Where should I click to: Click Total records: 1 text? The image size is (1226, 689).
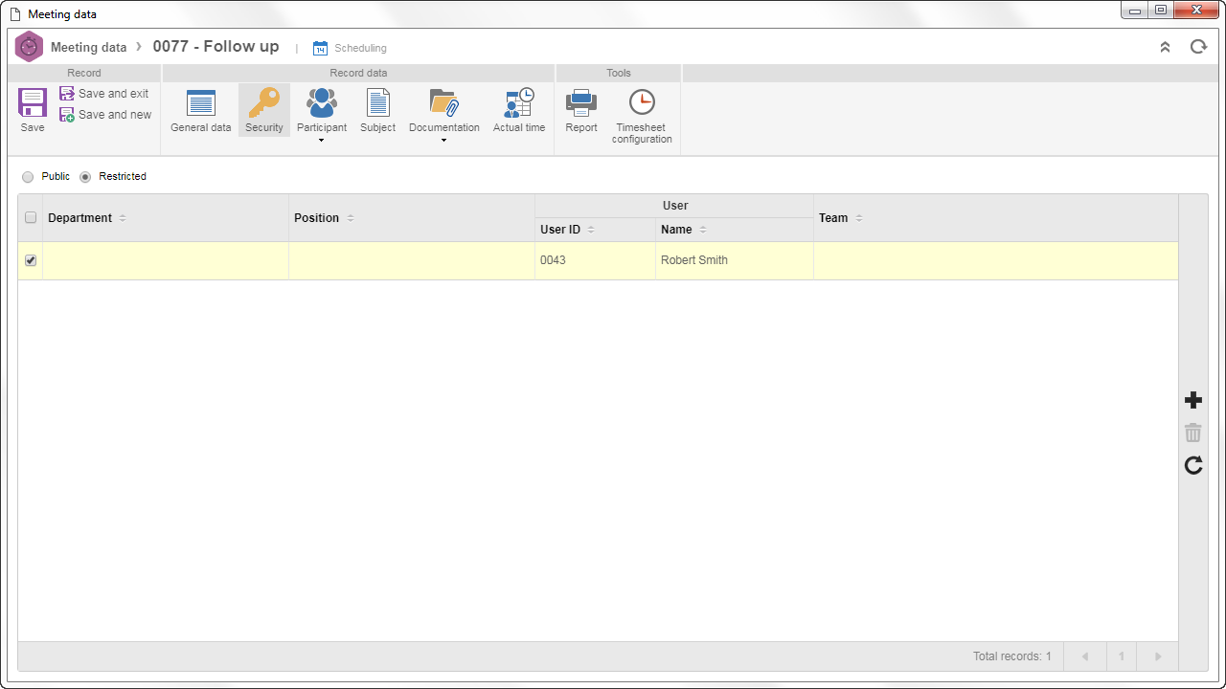1012,656
